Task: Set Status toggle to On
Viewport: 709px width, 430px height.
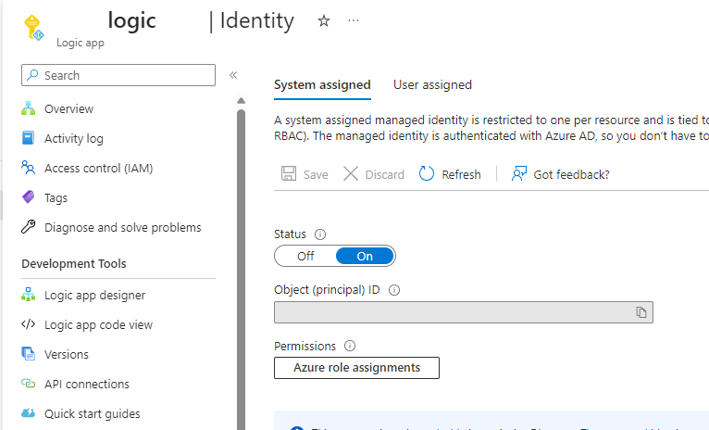Action: pos(365,256)
